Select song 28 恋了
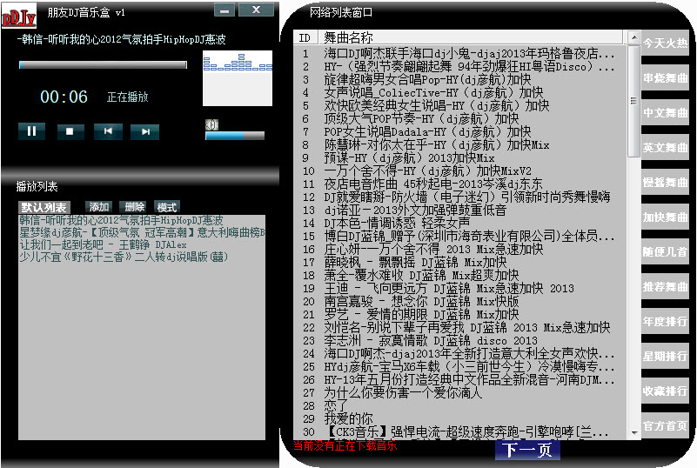This screenshot has width=697, height=468. coord(460,405)
